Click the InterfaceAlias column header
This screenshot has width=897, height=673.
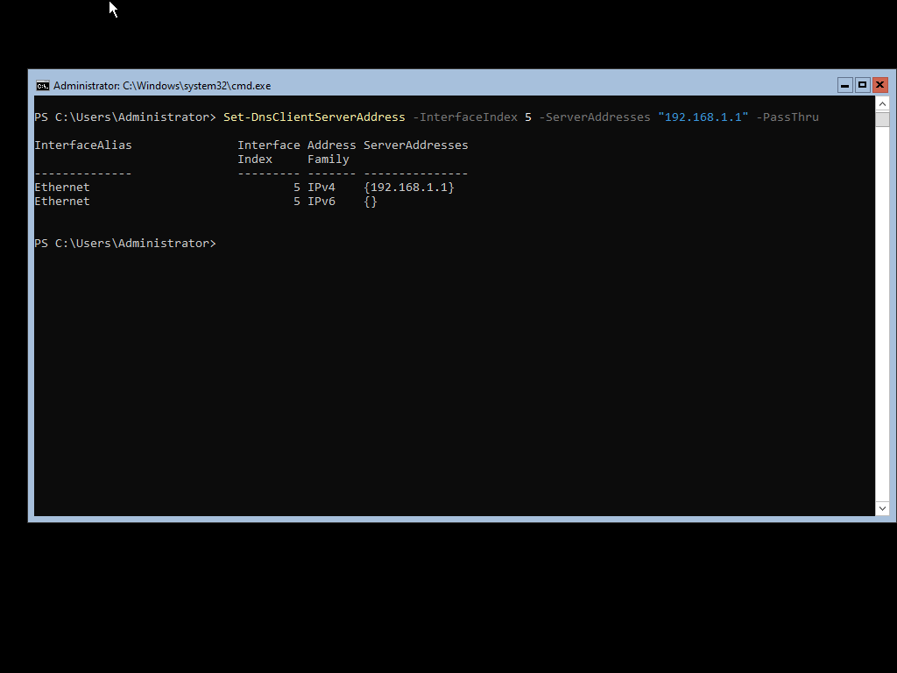(83, 145)
